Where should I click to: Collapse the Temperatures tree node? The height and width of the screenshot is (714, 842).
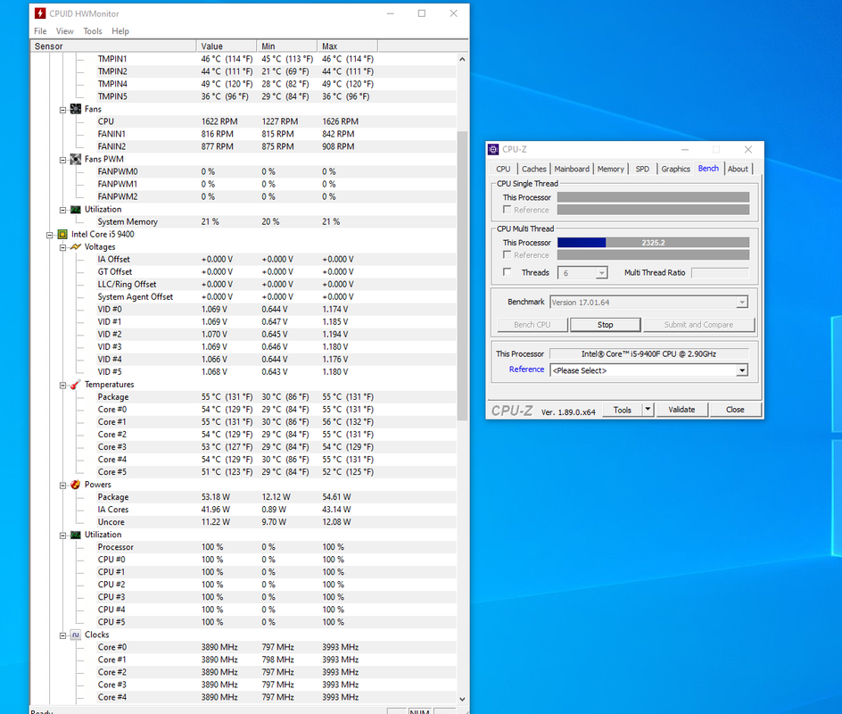coord(62,385)
